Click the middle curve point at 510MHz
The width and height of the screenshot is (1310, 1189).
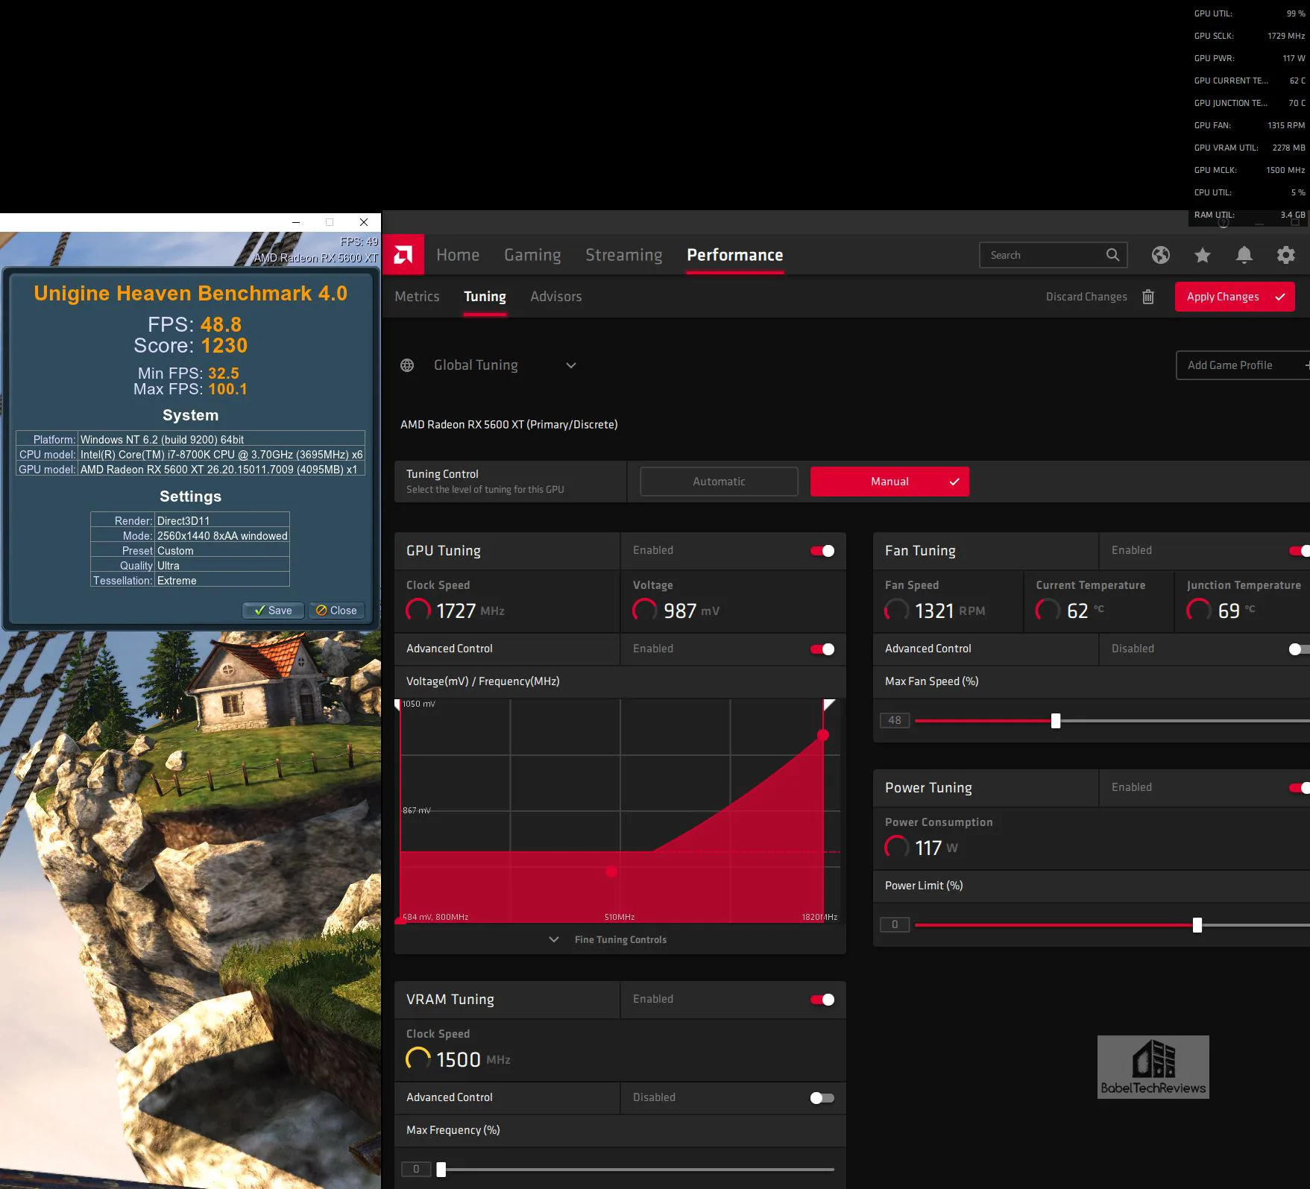[x=611, y=871]
